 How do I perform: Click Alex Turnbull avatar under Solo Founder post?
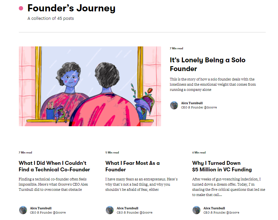[x=174, y=105]
